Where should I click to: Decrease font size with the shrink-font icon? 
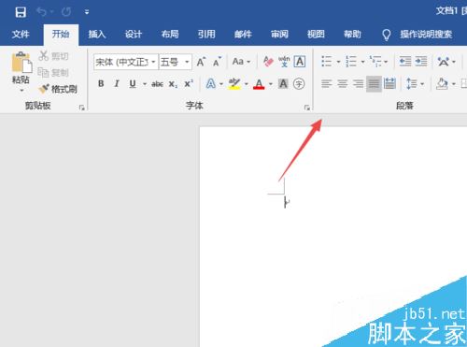tap(217, 62)
